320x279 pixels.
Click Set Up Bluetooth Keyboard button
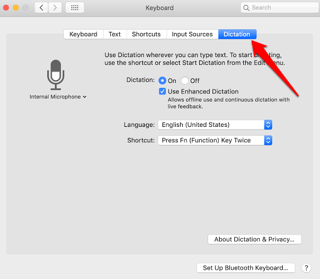click(x=246, y=268)
